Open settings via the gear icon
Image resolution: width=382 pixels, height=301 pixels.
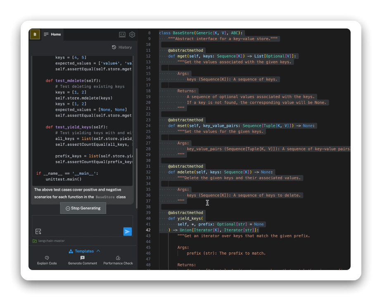click(x=132, y=35)
